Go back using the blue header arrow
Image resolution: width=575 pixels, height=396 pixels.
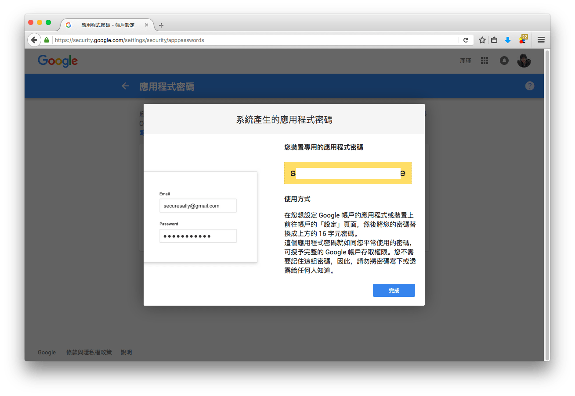coord(125,86)
